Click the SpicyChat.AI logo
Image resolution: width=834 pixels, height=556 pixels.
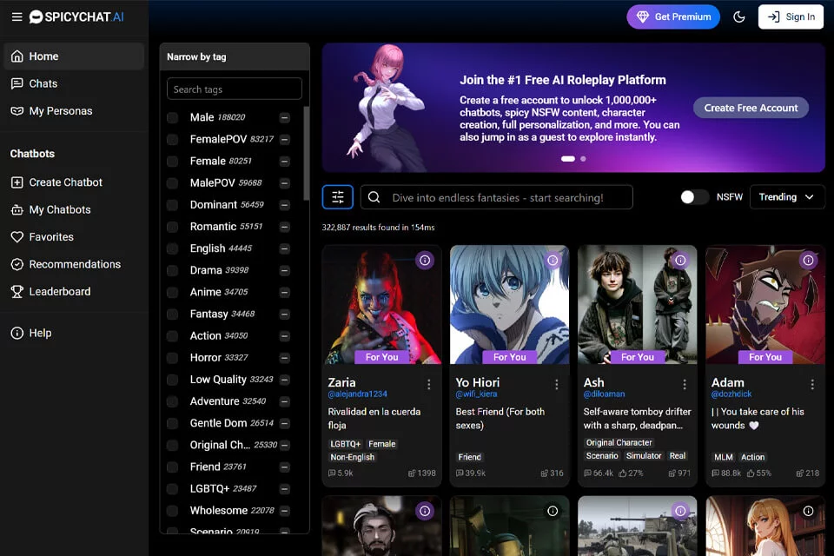76,17
